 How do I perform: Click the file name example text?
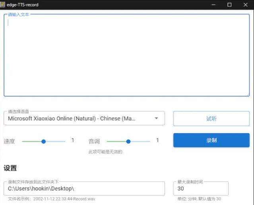tap(52, 199)
